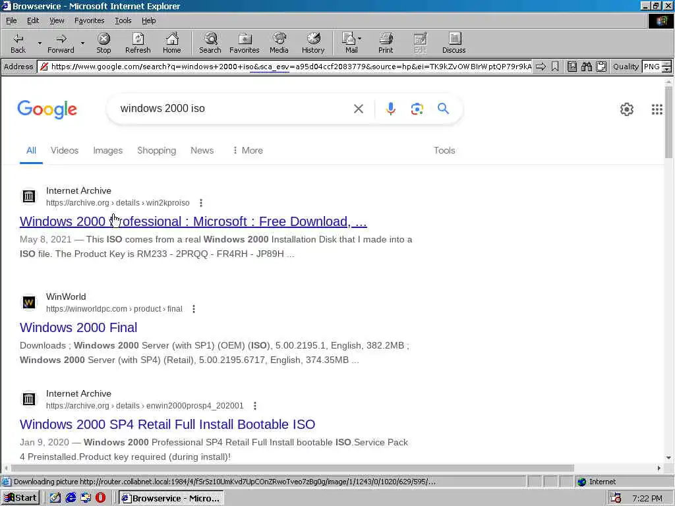Open the Tools menu
Viewport: 675px width, 506px height.
point(123,20)
